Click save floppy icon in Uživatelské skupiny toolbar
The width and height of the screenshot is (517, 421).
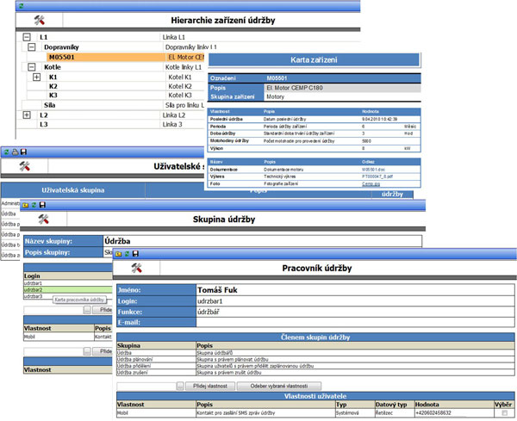tap(23, 152)
